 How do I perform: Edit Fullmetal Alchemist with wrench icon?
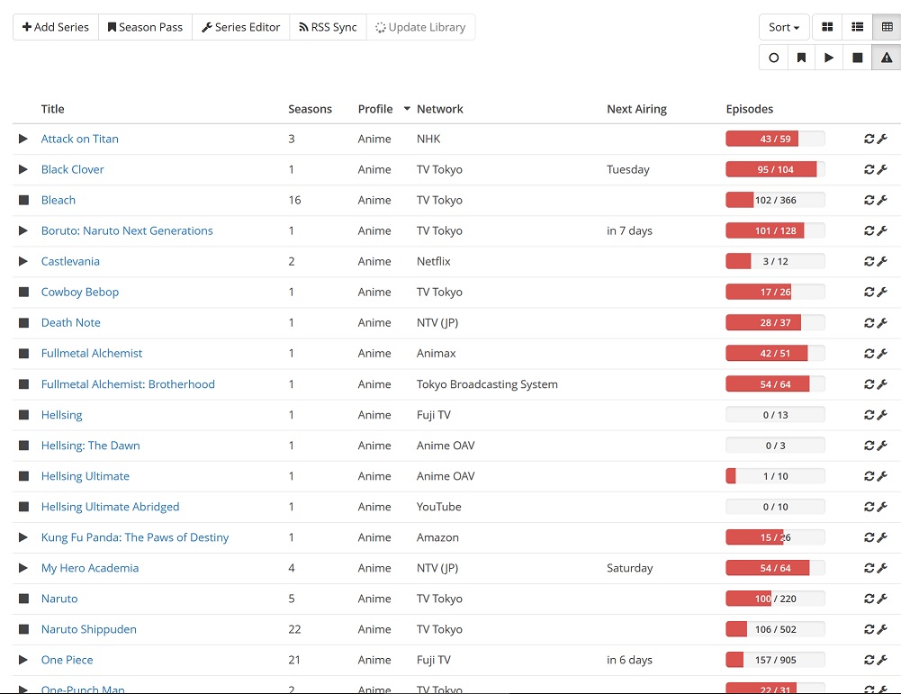(882, 354)
